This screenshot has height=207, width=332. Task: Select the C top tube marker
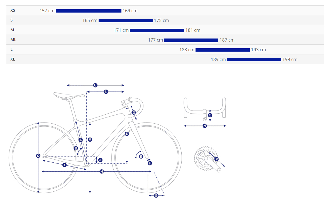(95, 85)
